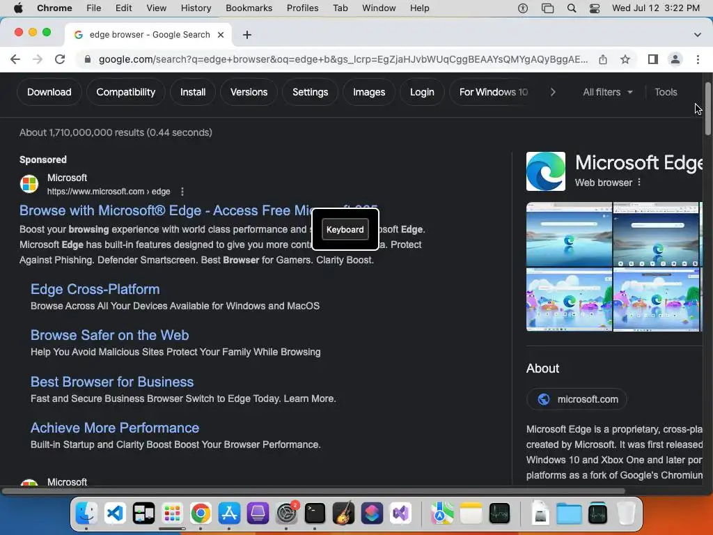
Task: Expand the tab search chevron
Action: [x=697, y=35]
